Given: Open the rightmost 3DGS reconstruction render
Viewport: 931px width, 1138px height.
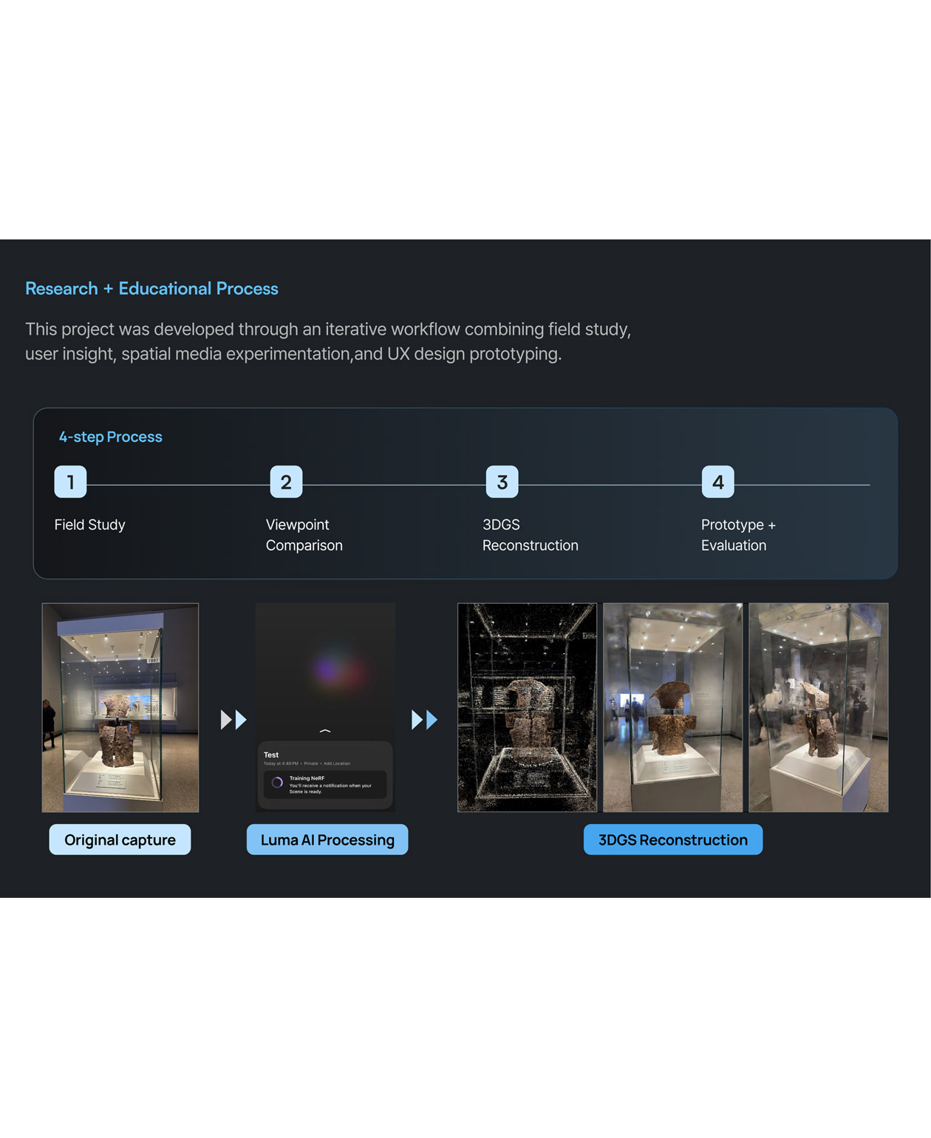Looking at the screenshot, I should [x=819, y=707].
